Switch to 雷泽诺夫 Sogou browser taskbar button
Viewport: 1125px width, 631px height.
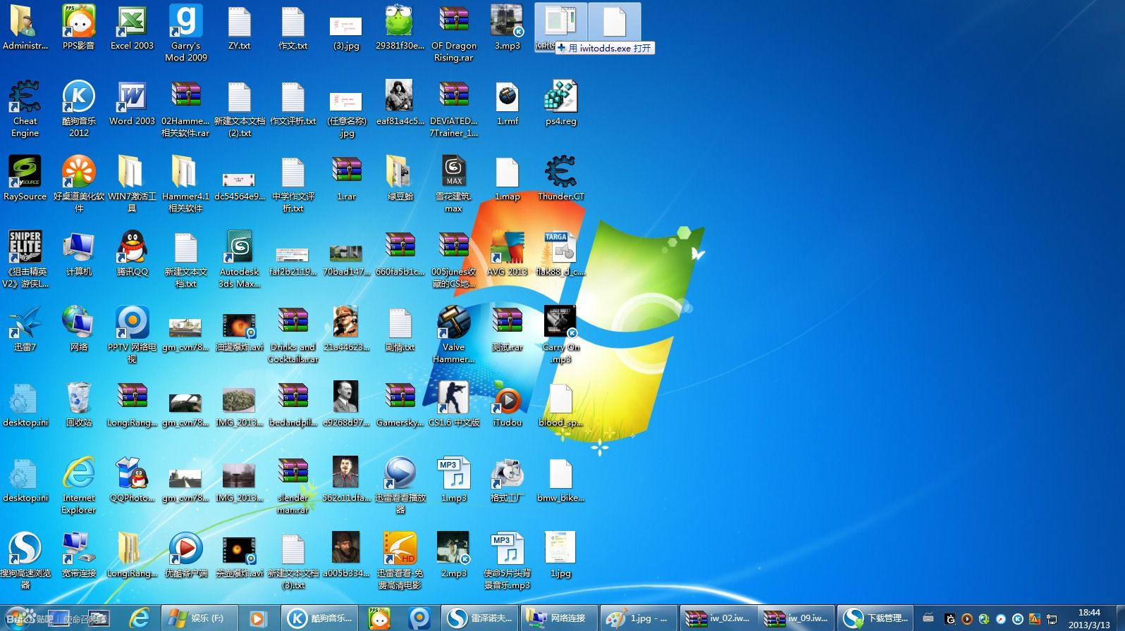(x=480, y=618)
